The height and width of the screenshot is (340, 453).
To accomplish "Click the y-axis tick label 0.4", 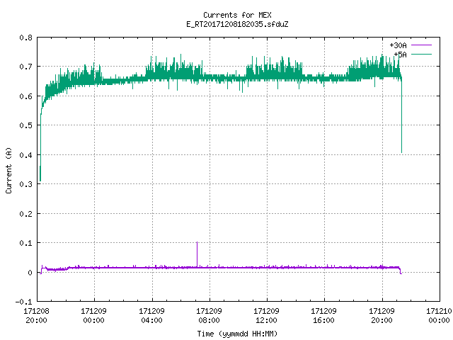I will coord(25,155).
